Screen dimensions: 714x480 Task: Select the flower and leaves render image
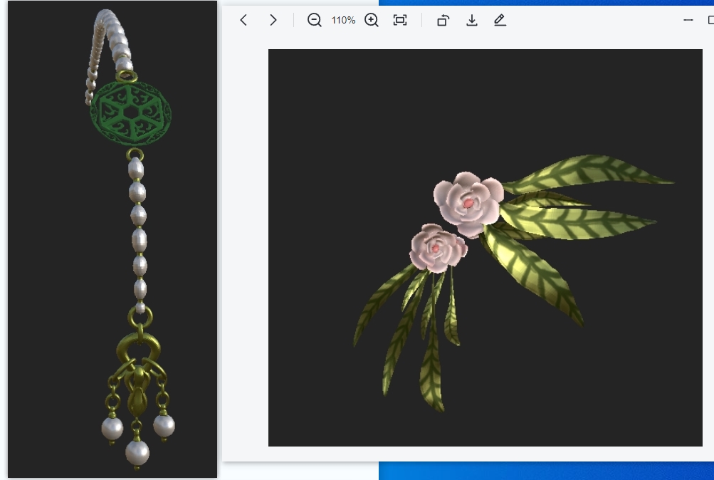coord(485,248)
